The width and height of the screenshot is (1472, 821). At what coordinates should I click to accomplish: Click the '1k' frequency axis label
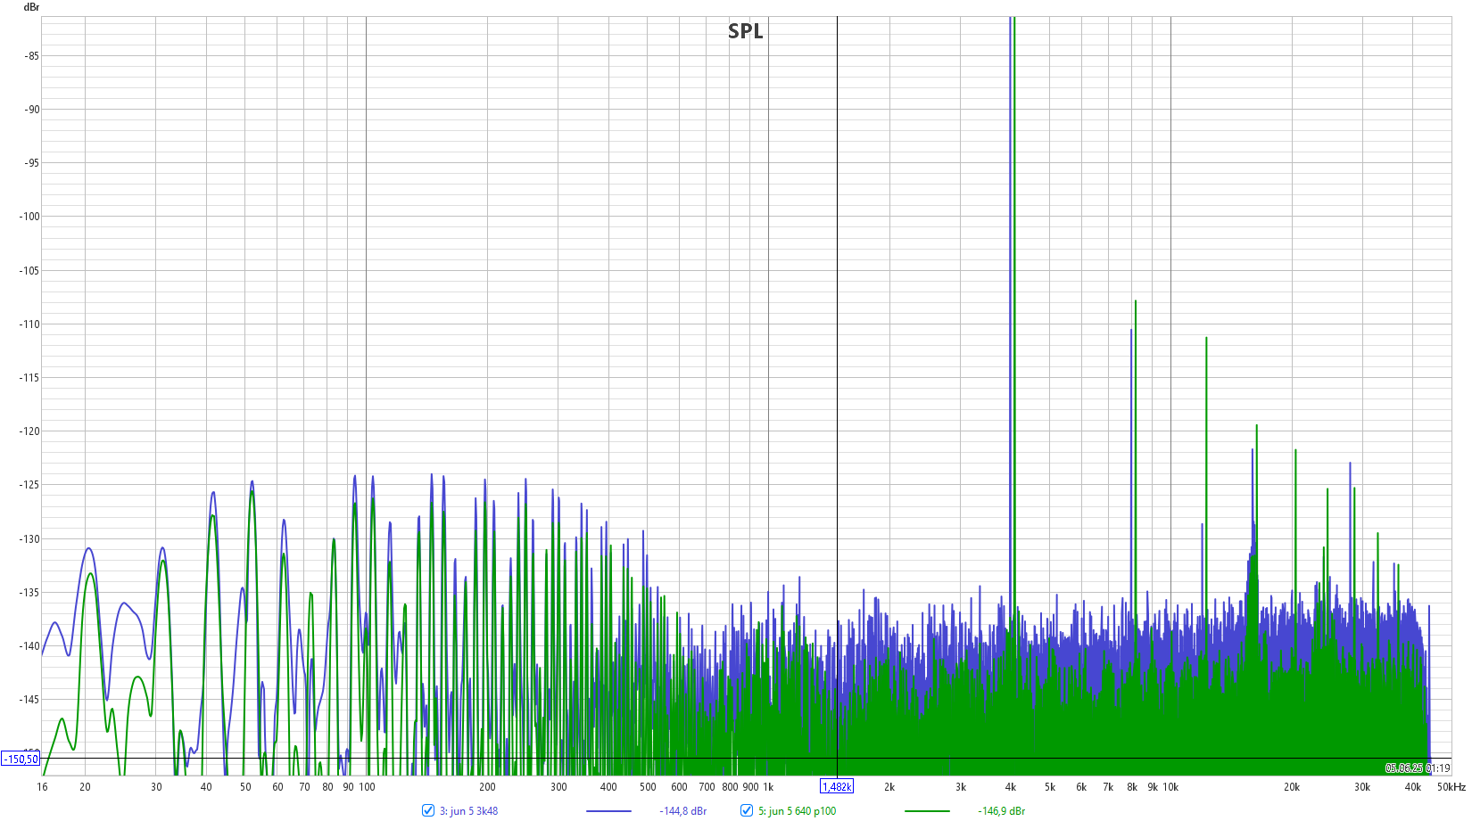click(x=768, y=787)
